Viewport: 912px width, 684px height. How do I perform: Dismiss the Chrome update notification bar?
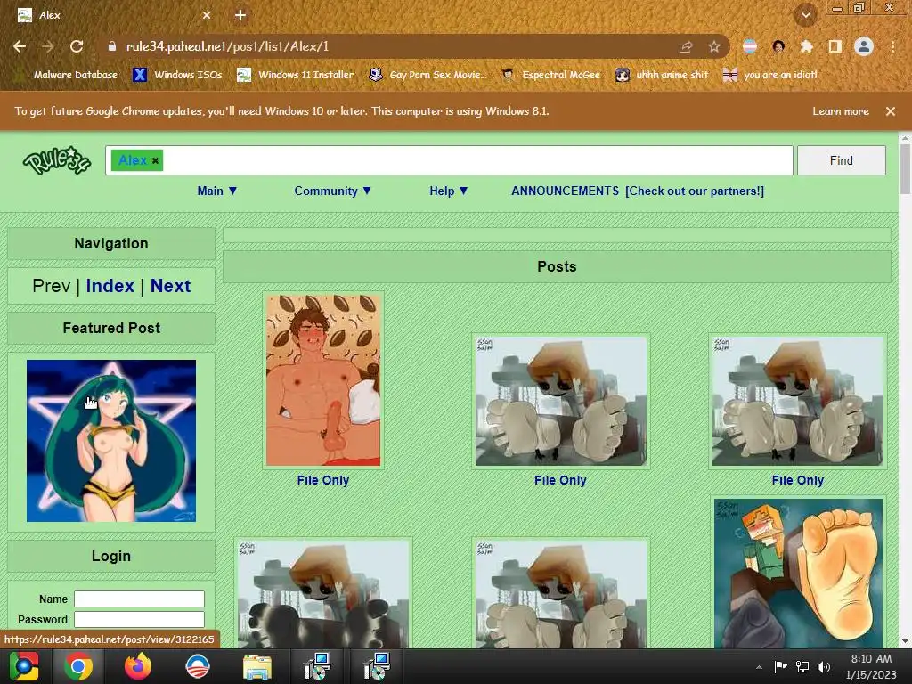(891, 111)
